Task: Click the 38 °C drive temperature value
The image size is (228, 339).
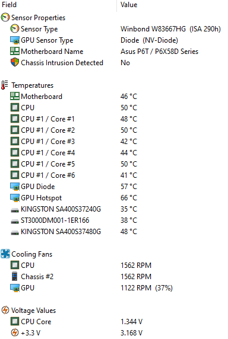Action: pos(129,220)
